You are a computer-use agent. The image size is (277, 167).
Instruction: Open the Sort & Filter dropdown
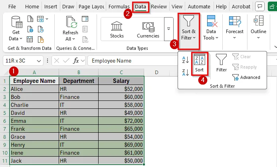coord(189,31)
